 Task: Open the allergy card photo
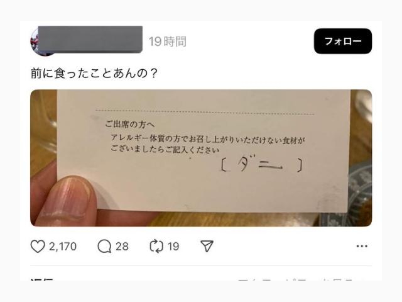[x=201, y=158]
